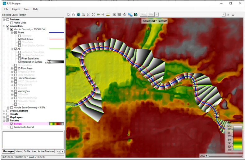Click the Max button in toolbar
The width and height of the screenshot is (245, 160).
click(143, 15)
